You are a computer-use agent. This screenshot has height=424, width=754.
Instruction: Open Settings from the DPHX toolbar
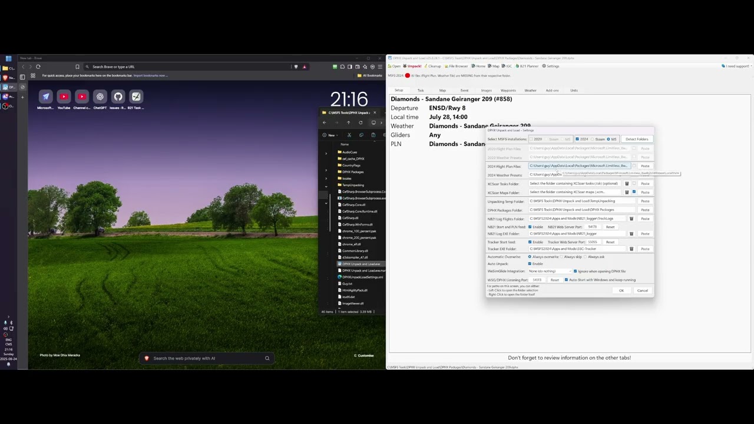pyautogui.click(x=551, y=66)
